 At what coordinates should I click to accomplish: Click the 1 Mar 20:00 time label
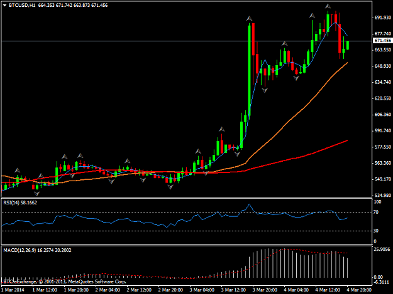76,290
